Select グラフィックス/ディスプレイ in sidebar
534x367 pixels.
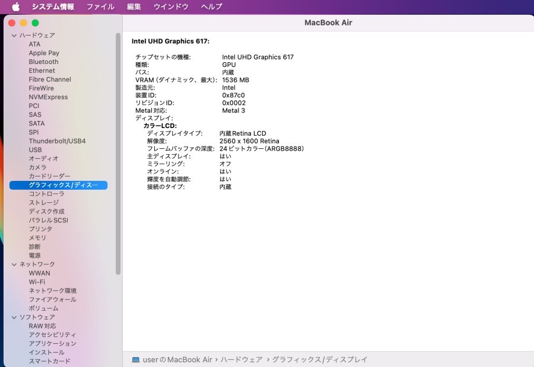[x=59, y=185]
